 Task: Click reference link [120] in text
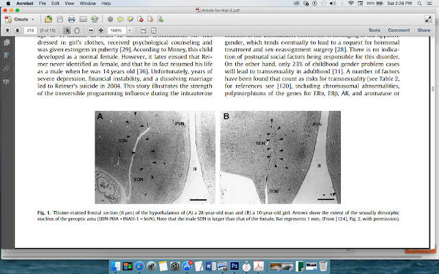(284, 86)
